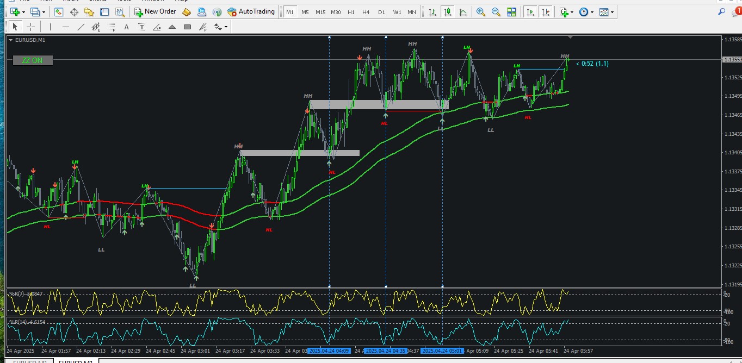742x363 pixels.
Task: Zoom in on the chart
Action: point(481,12)
